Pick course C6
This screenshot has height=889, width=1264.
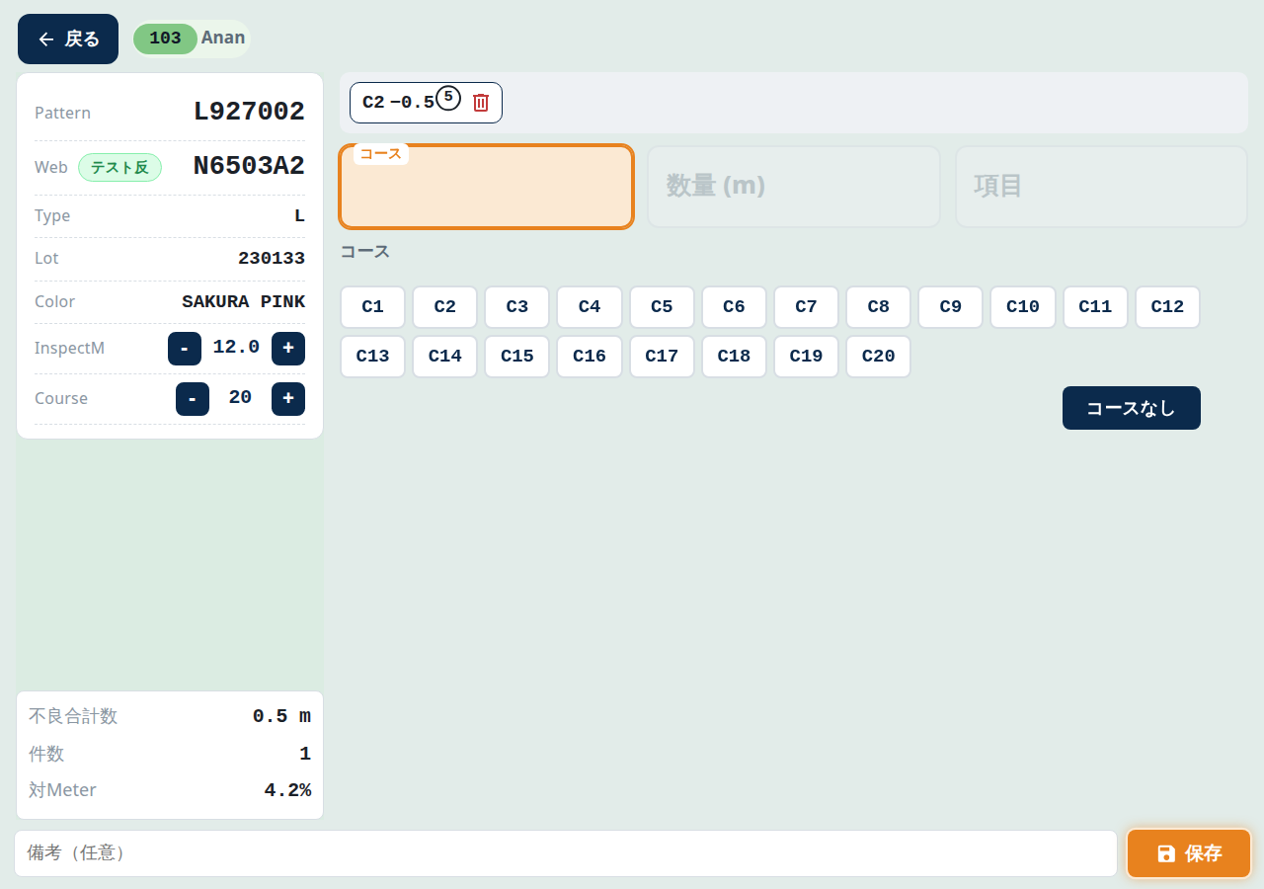pyautogui.click(x=734, y=307)
